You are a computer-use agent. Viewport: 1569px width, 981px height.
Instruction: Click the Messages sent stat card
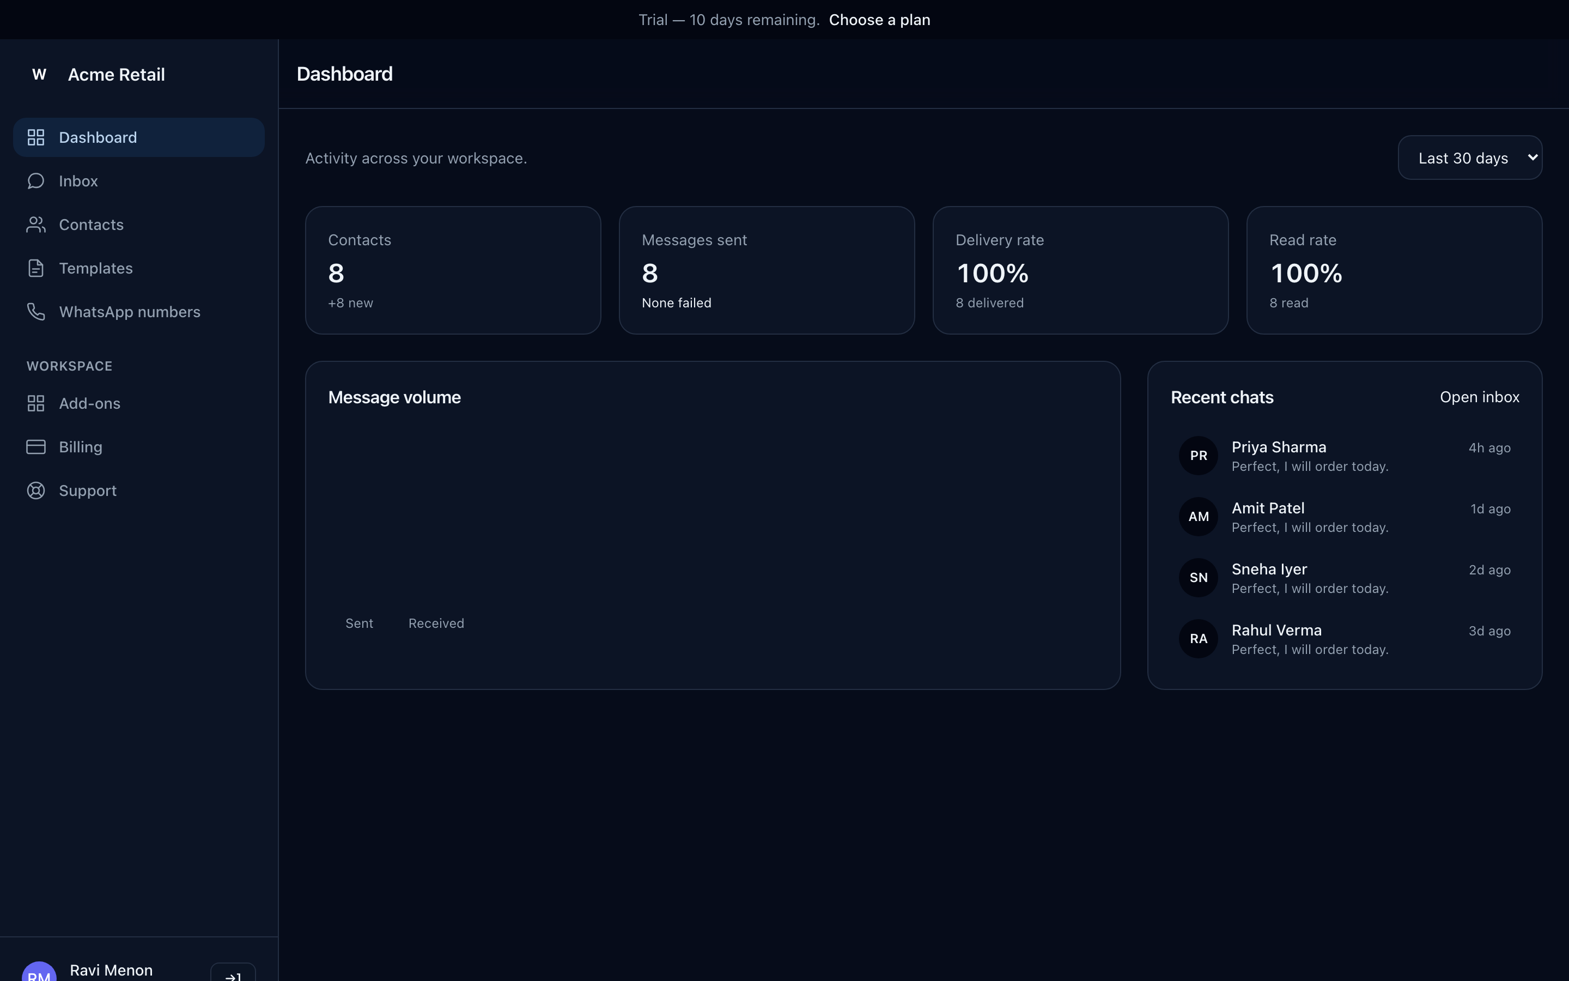(767, 270)
